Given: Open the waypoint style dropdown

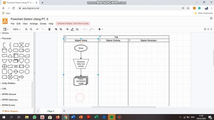Looking at the screenshot, I should coord(92,29).
